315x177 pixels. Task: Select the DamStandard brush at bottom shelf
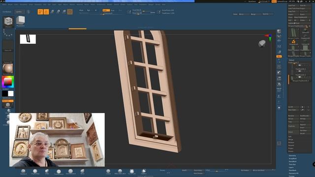70,172
